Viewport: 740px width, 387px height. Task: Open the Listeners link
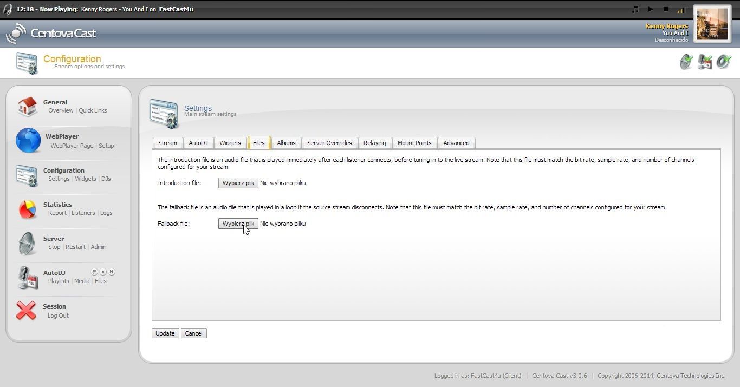point(83,213)
